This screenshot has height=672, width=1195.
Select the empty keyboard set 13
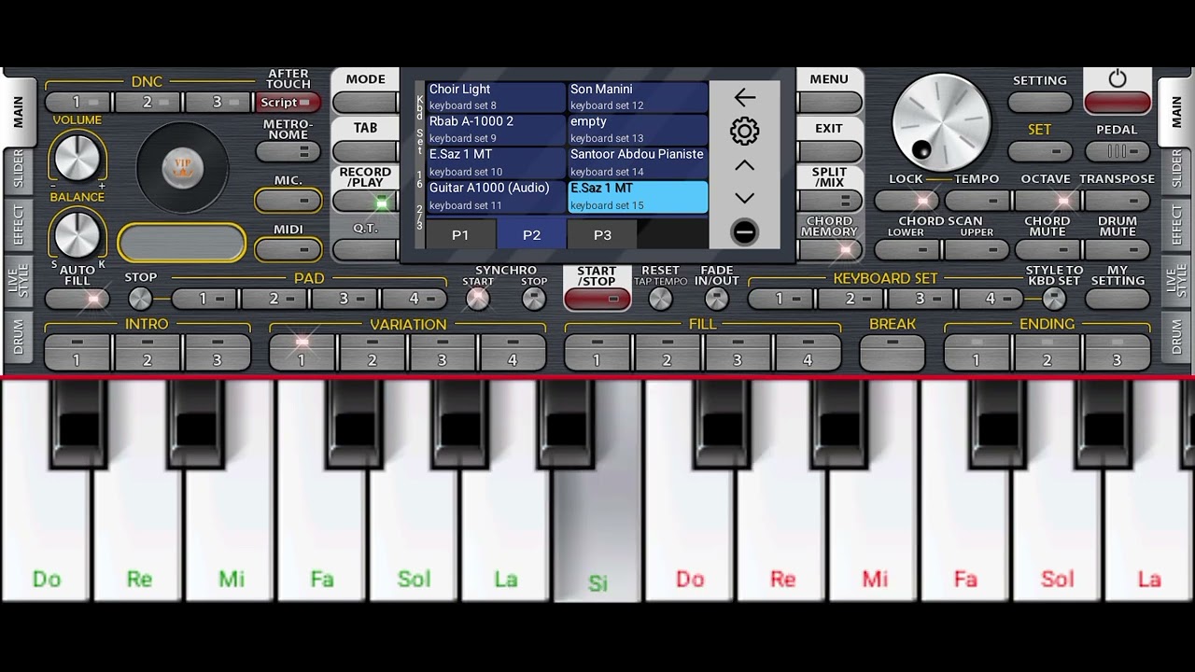tap(638, 130)
